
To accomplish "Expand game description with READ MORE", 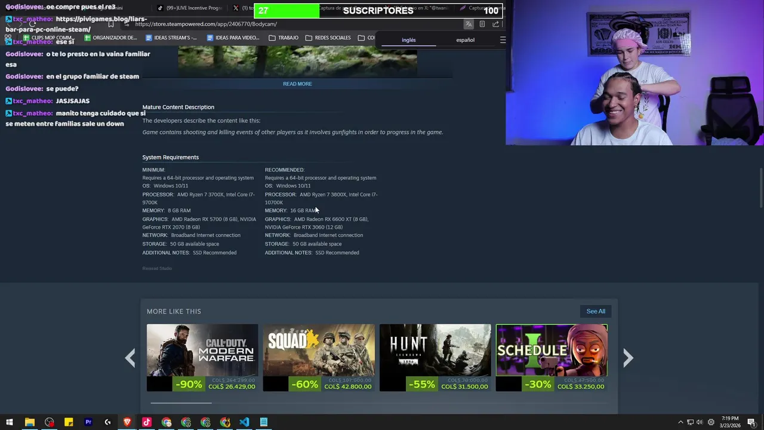I will tap(297, 84).
